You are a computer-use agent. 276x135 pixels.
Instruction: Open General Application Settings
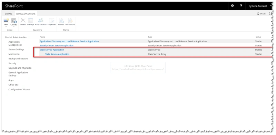click(x=18, y=74)
